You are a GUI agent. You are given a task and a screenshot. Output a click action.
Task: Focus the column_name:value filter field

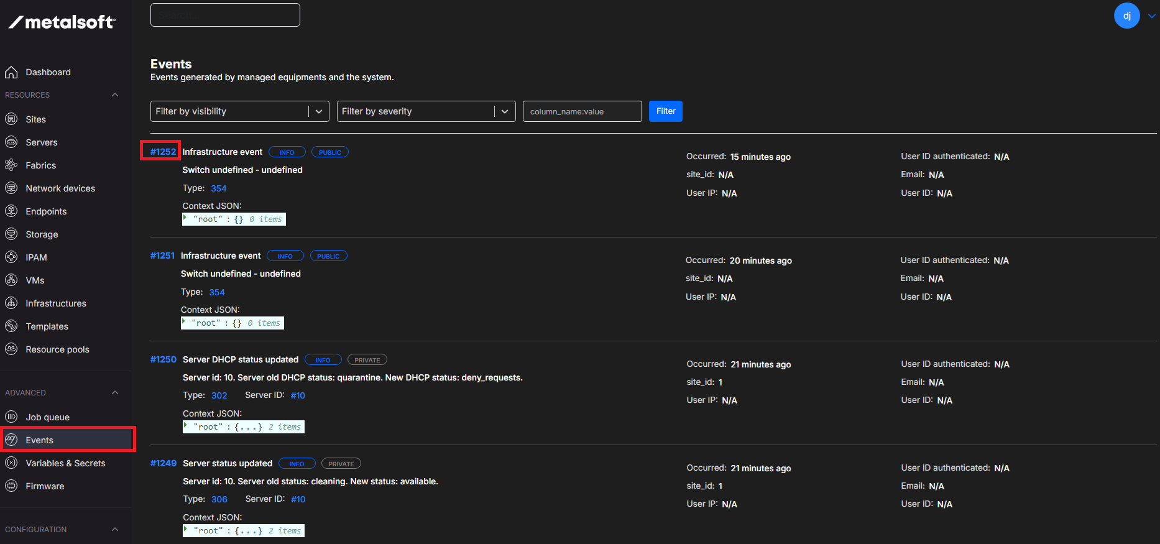582,111
